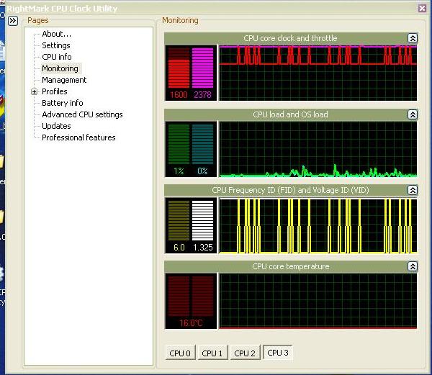Click the 6.0 FID value
The height and width of the screenshot is (375, 432).
pyautogui.click(x=179, y=248)
